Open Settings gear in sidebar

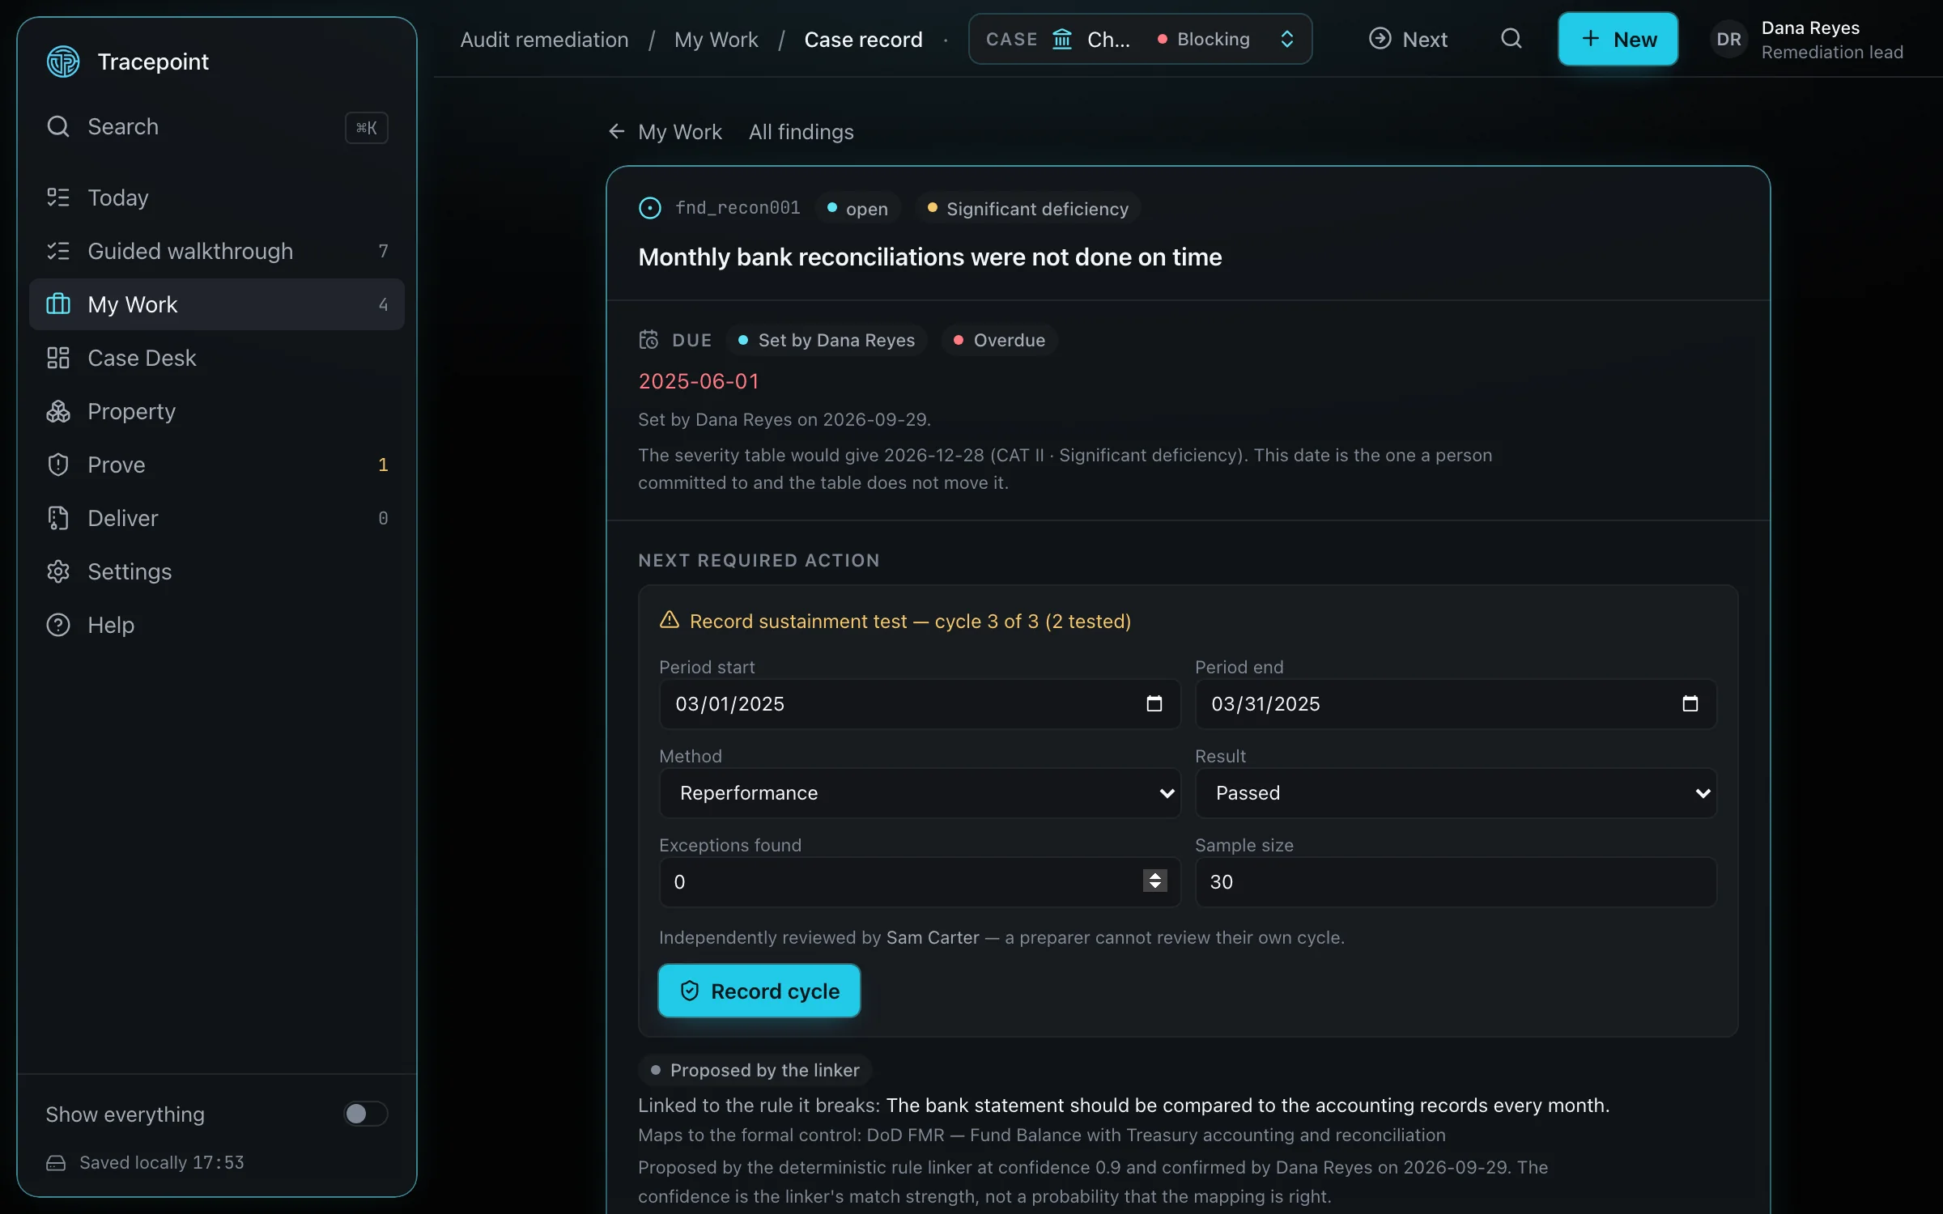coord(216,571)
